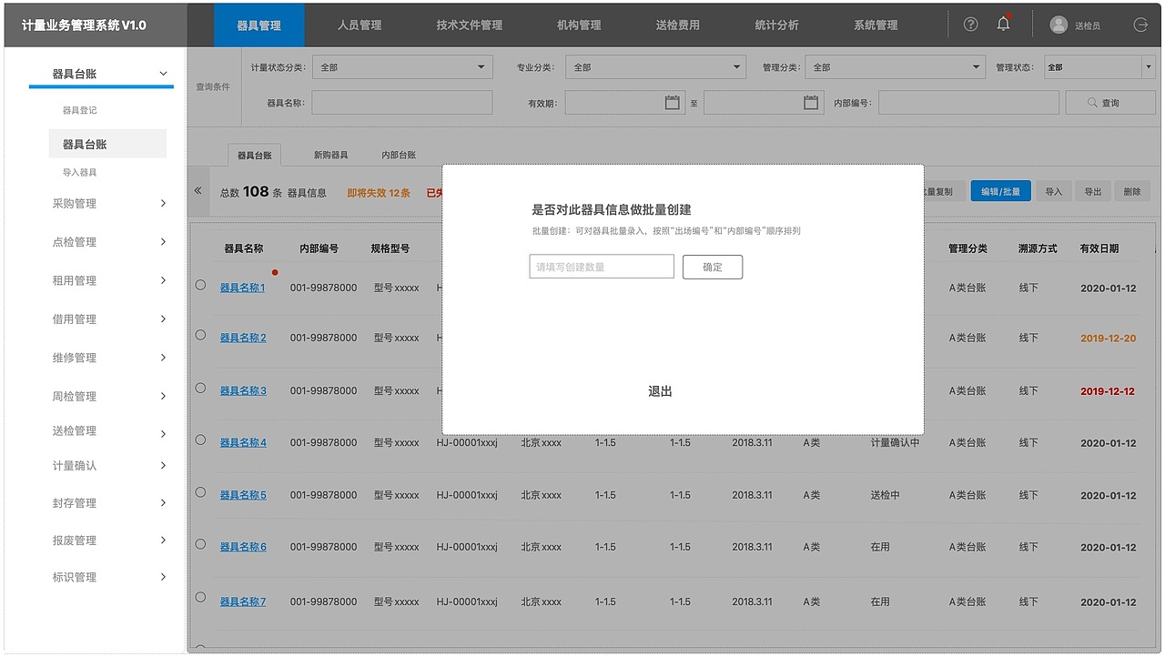This screenshot has height=657, width=1165.
Task: Click the 删除 button
Action: [x=1132, y=191]
